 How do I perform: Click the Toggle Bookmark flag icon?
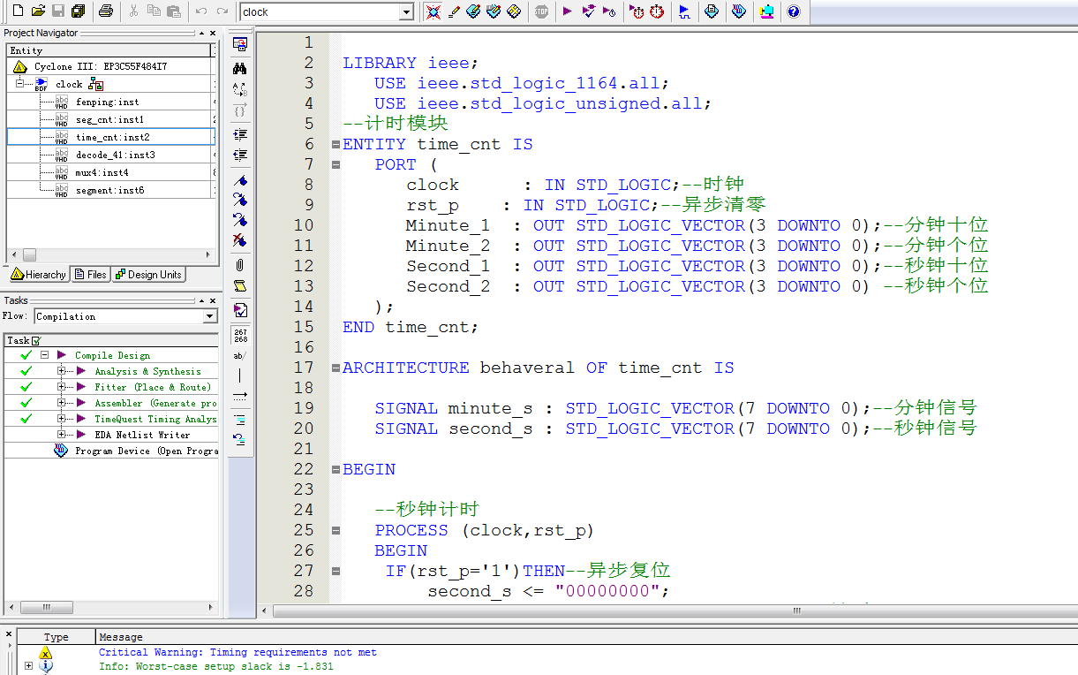tap(239, 180)
